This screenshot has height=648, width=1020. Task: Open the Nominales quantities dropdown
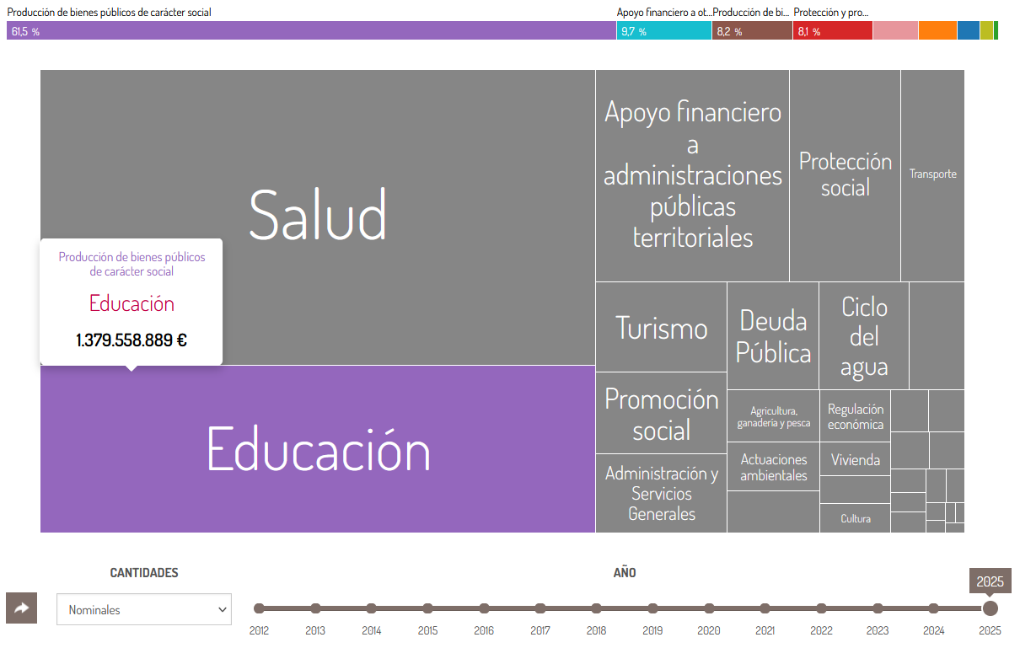coord(144,609)
